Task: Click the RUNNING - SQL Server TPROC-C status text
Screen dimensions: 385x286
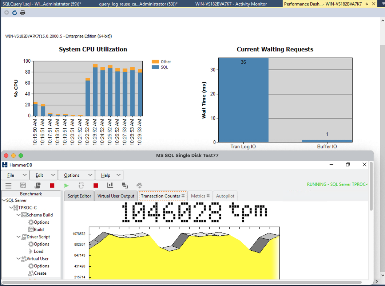Action: 337,184
